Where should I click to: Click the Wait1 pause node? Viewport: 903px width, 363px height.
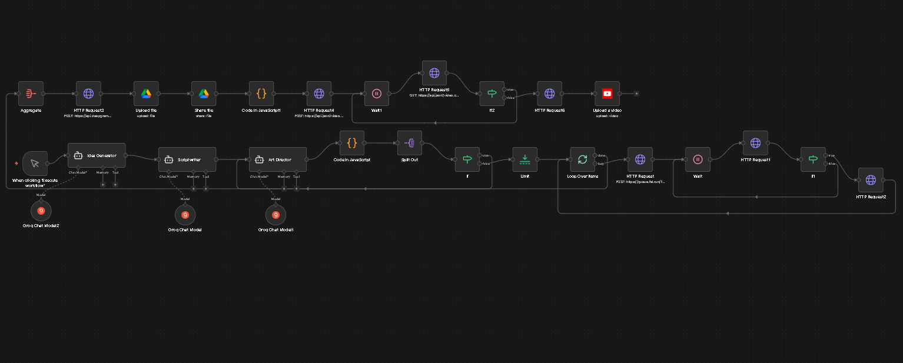pos(377,94)
